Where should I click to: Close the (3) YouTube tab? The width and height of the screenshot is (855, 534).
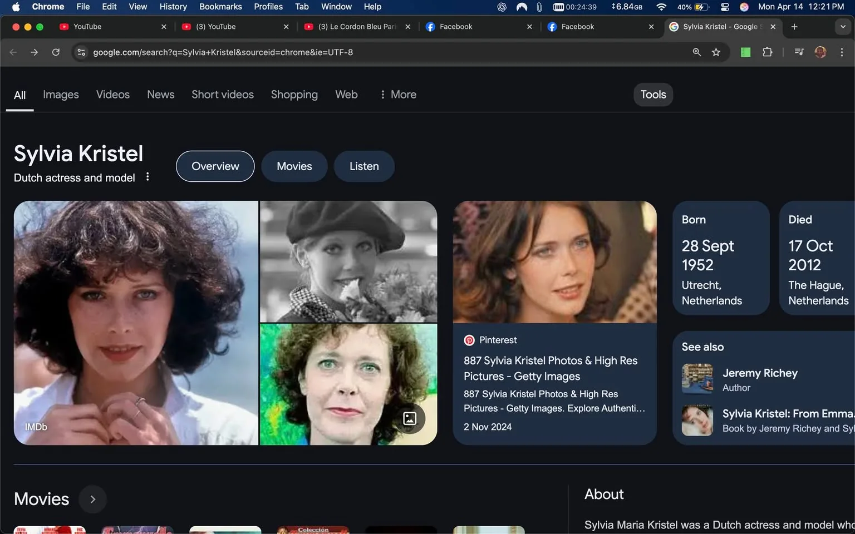(x=286, y=27)
